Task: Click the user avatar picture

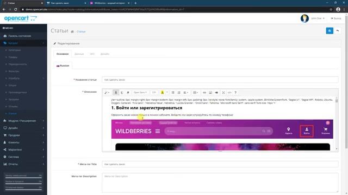Action: tap(304, 18)
